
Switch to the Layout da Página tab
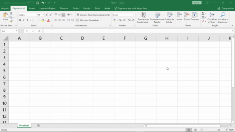click(47, 8)
